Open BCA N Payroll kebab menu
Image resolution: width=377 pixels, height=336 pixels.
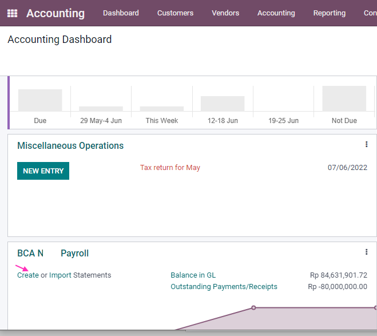point(367,252)
